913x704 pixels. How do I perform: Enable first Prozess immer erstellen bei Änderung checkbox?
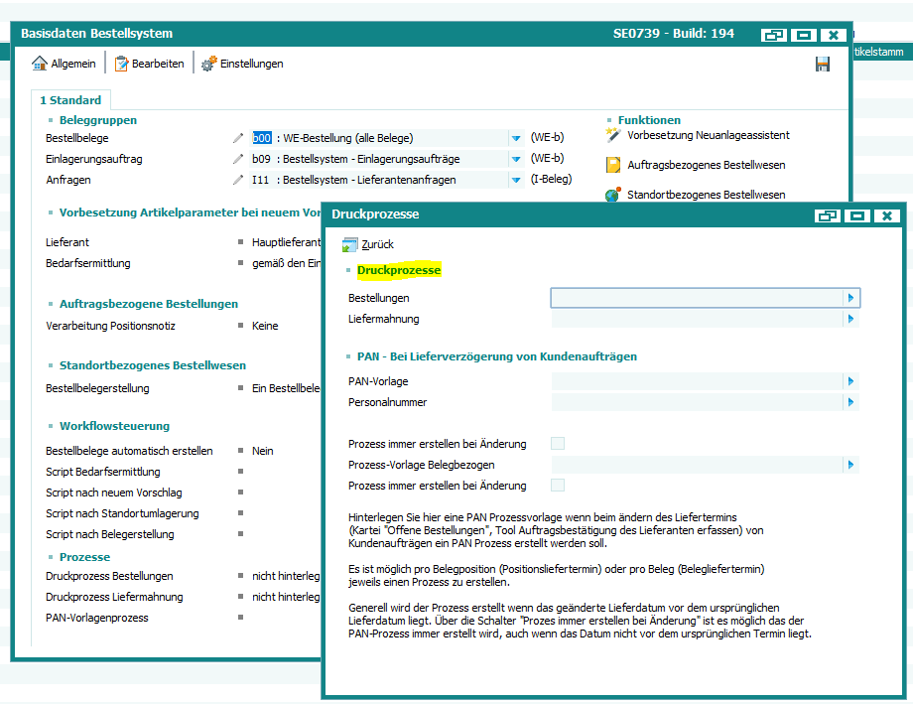tap(558, 444)
